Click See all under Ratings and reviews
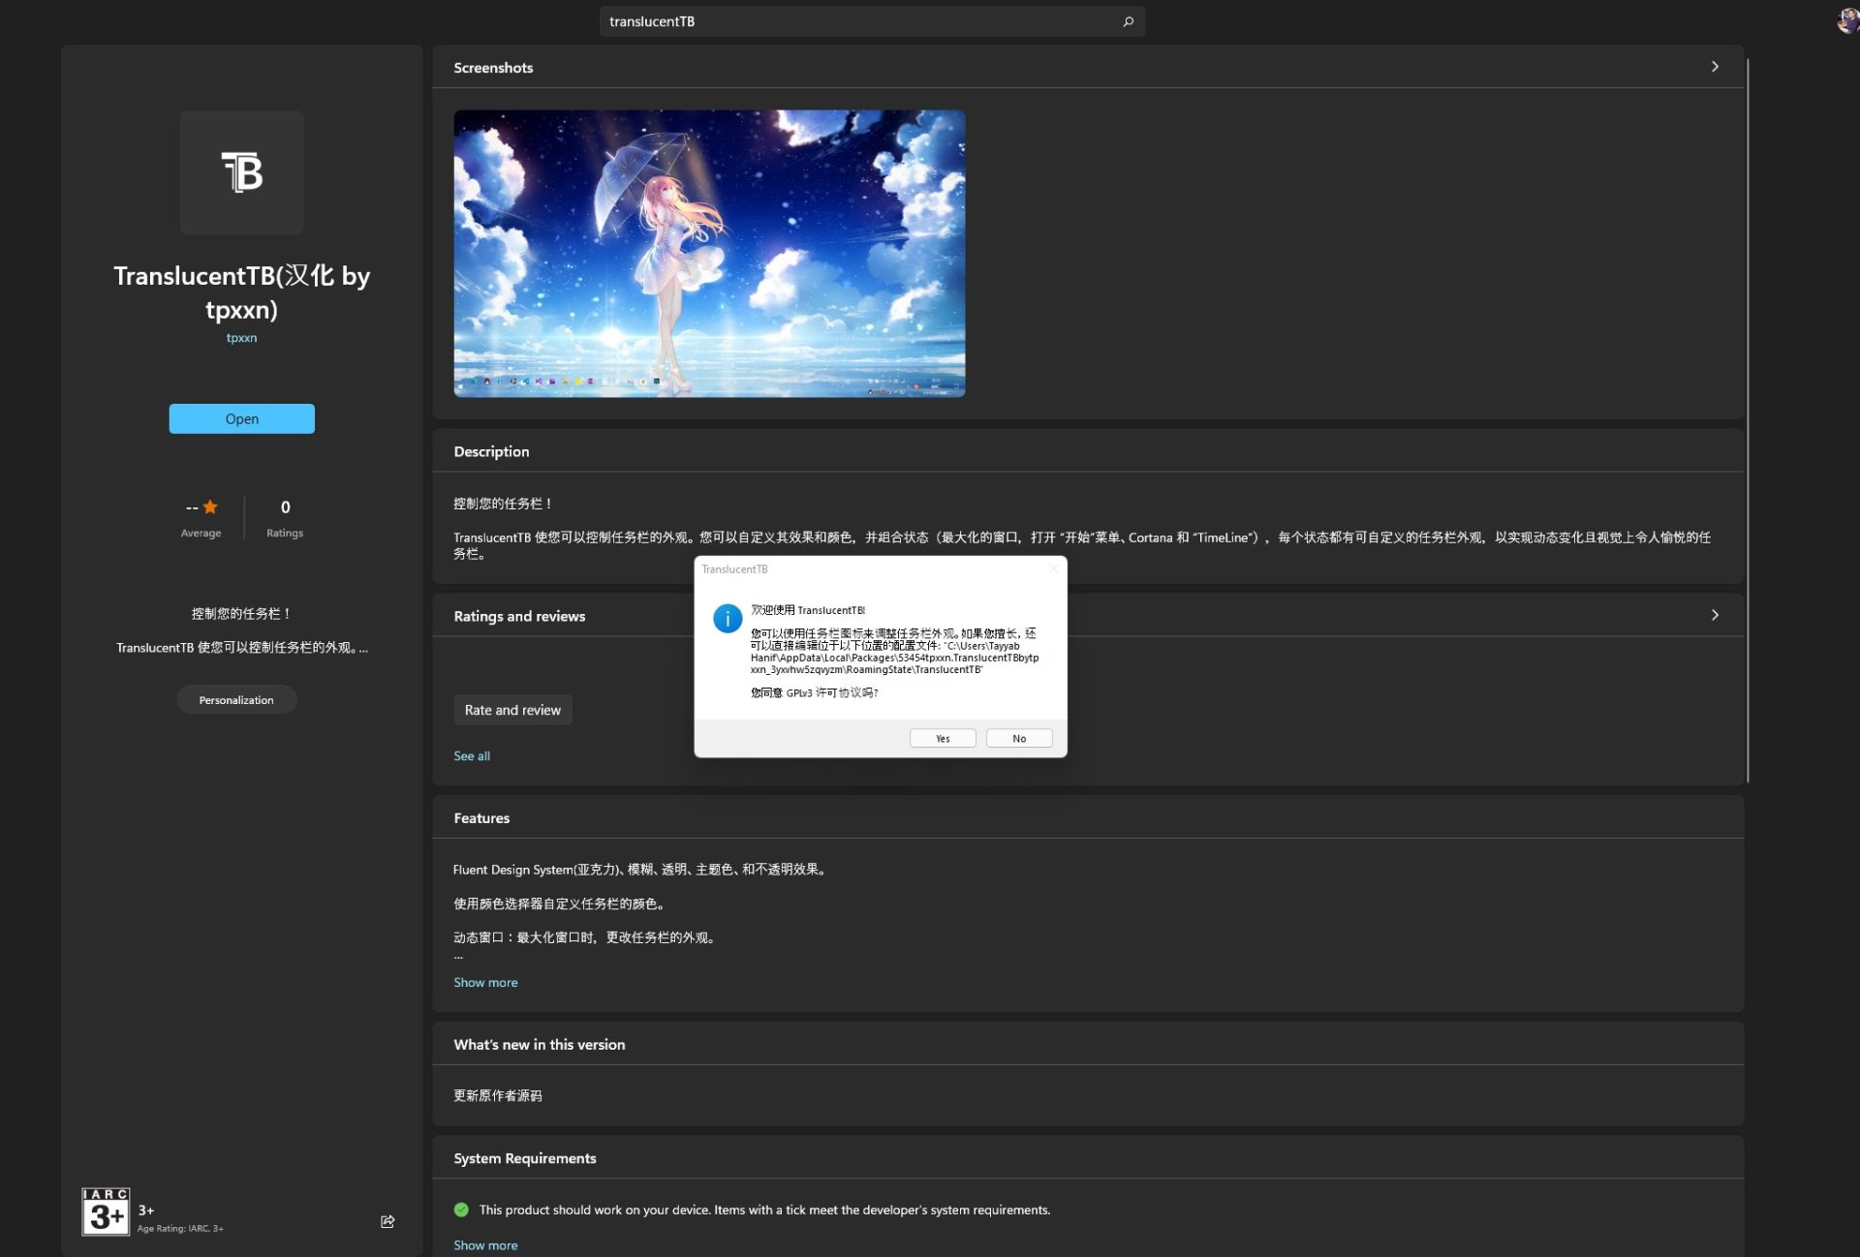 coord(472,755)
